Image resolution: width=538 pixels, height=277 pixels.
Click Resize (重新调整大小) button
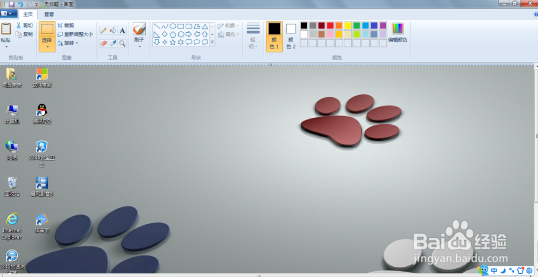75,34
